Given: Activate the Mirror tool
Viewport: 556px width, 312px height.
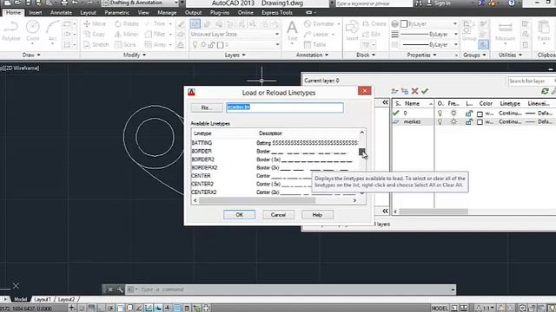Looking at the screenshot, I should click(x=127, y=35).
